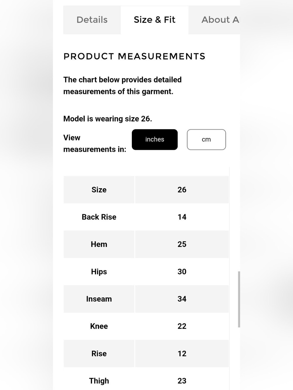293x390 pixels.
Task: Click the Hem value 25
Action: point(182,244)
